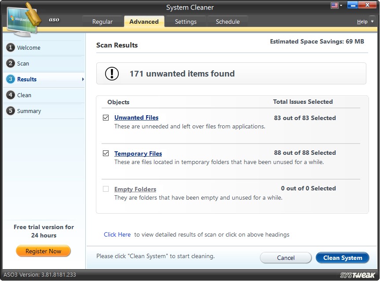This screenshot has height=281, width=380.
Task: Uncheck the Temporary Files checkbox
Action: 106,153
